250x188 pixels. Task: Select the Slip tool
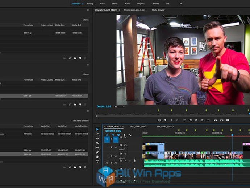(97, 148)
